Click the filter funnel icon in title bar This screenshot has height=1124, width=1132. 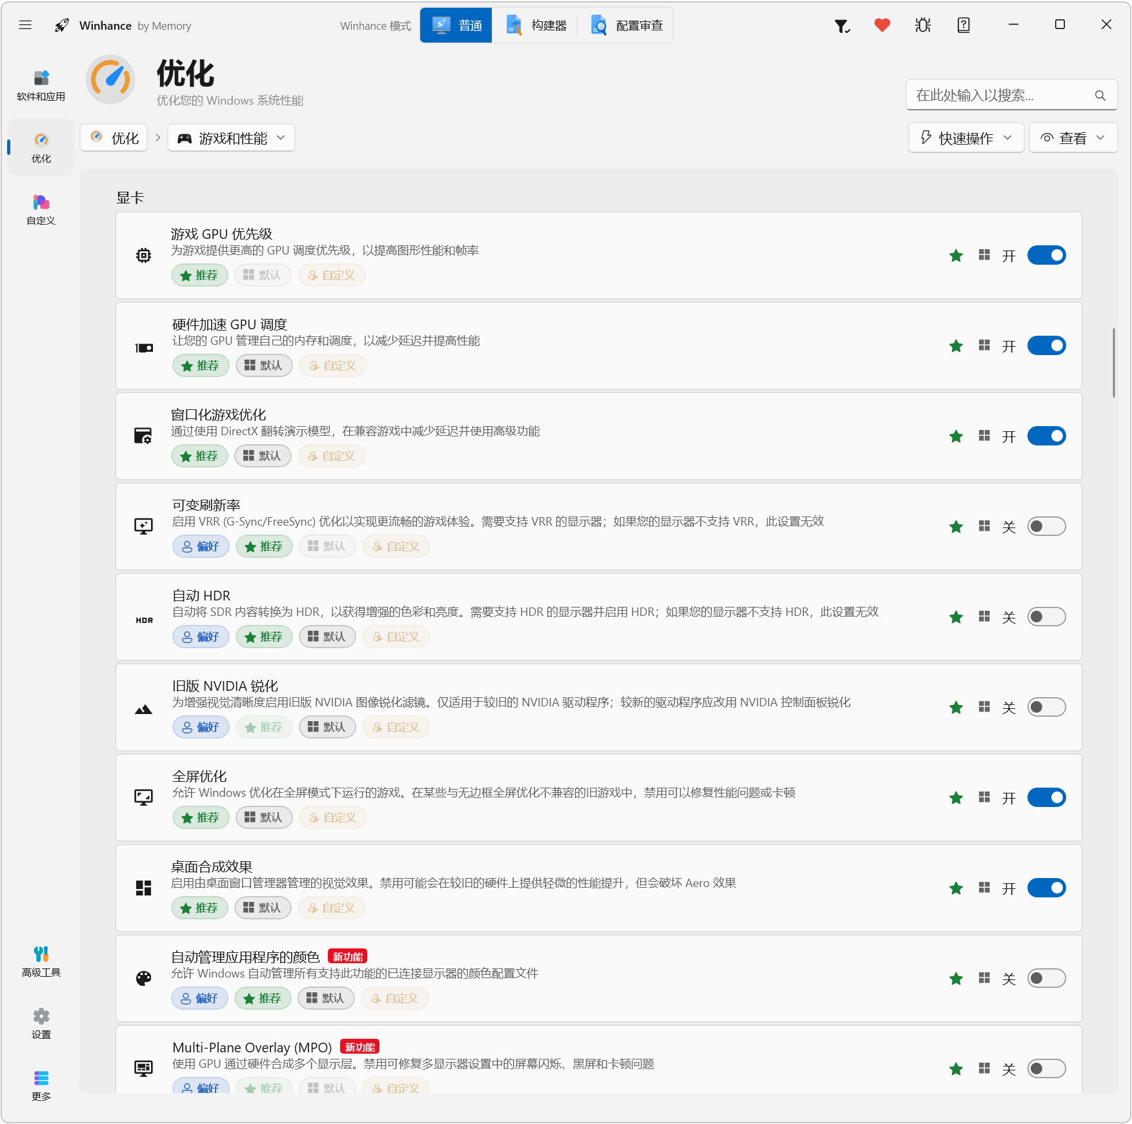pyautogui.click(x=842, y=26)
